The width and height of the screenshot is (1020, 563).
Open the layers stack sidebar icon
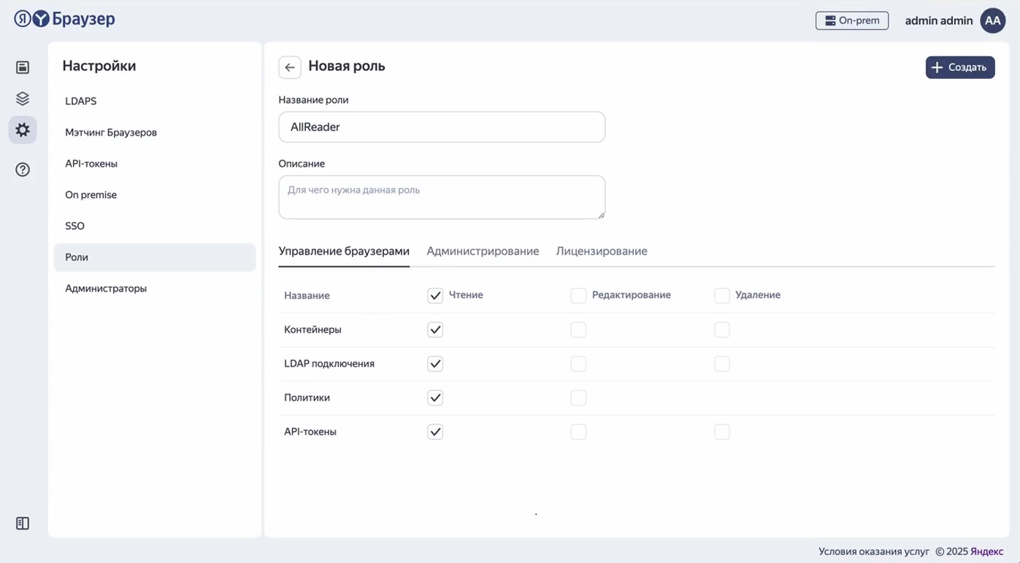[x=23, y=98]
